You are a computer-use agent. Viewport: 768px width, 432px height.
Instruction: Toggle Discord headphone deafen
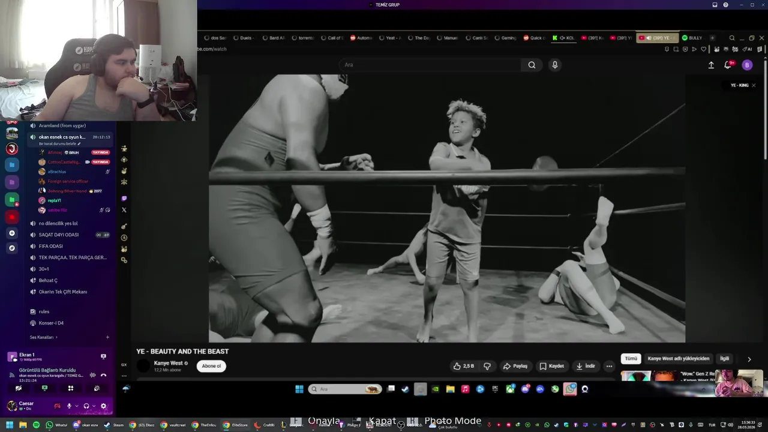(x=86, y=406)
